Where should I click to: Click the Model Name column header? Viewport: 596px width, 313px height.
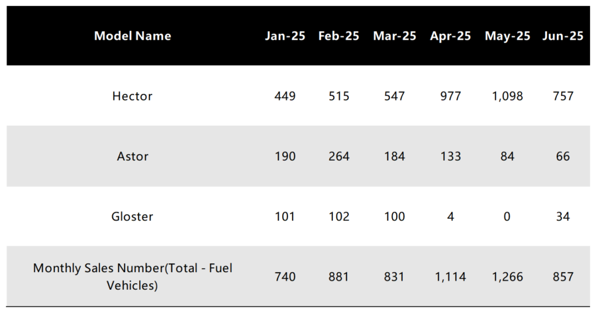[132, 36]
